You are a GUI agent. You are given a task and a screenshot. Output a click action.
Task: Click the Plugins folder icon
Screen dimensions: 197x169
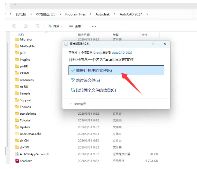click(x=17, y=60)
